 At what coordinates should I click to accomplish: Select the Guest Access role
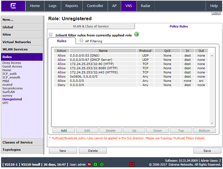tap(12, 67)
